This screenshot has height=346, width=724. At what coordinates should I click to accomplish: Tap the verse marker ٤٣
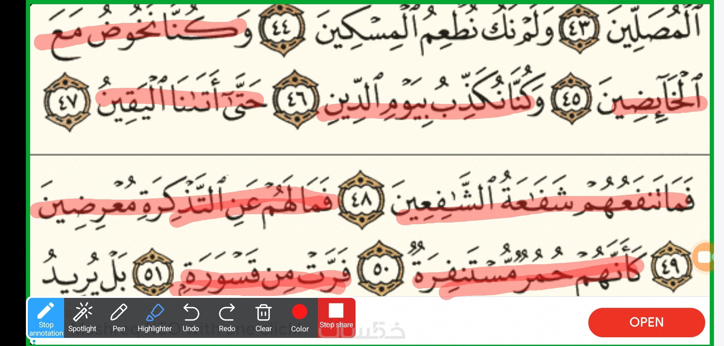[x=579, y=29]
